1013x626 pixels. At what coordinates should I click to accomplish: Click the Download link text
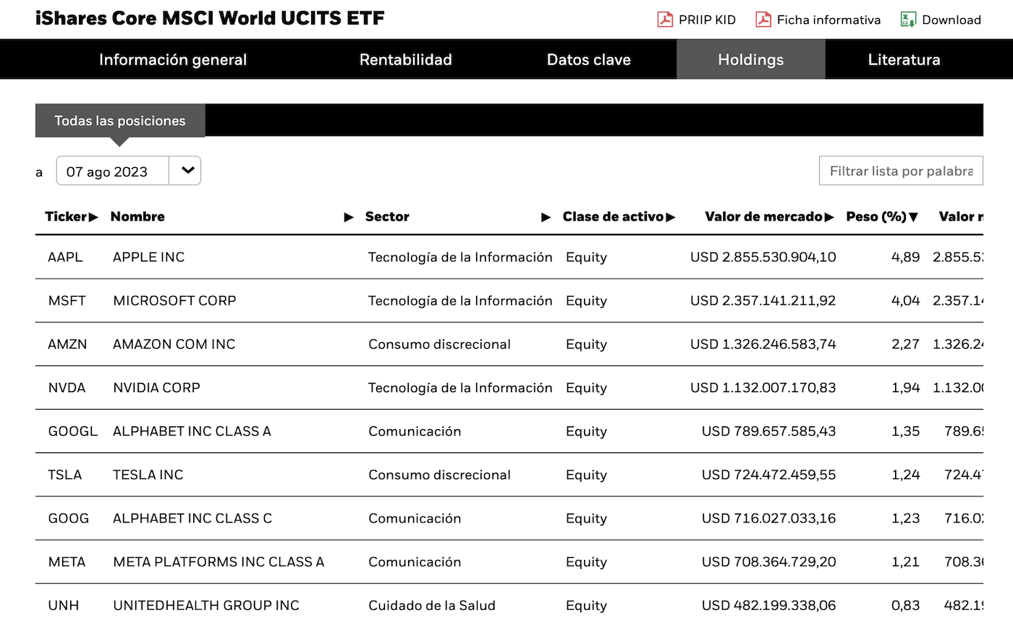[x=951, y=20]
